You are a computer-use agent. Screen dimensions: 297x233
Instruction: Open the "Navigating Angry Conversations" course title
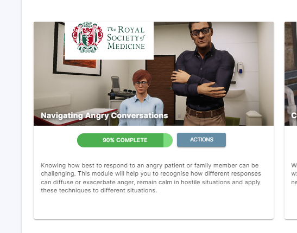[x=104, y=115]
